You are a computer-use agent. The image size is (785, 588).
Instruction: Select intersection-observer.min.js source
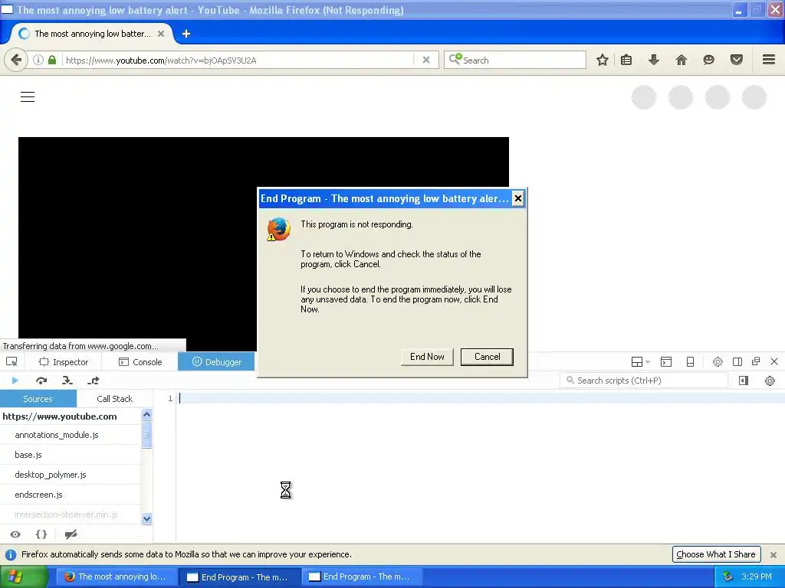pos(70,514)
